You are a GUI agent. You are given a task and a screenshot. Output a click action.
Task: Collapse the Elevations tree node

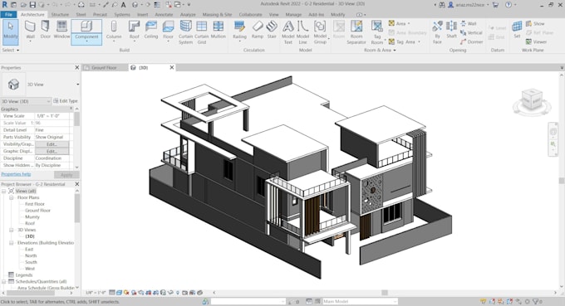(x=12, y=243)
